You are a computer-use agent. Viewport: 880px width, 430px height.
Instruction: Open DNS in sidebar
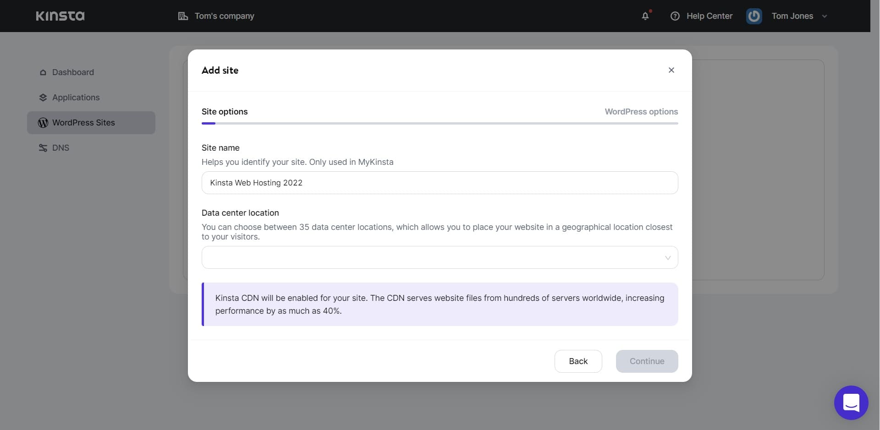[x=91, y=148]
